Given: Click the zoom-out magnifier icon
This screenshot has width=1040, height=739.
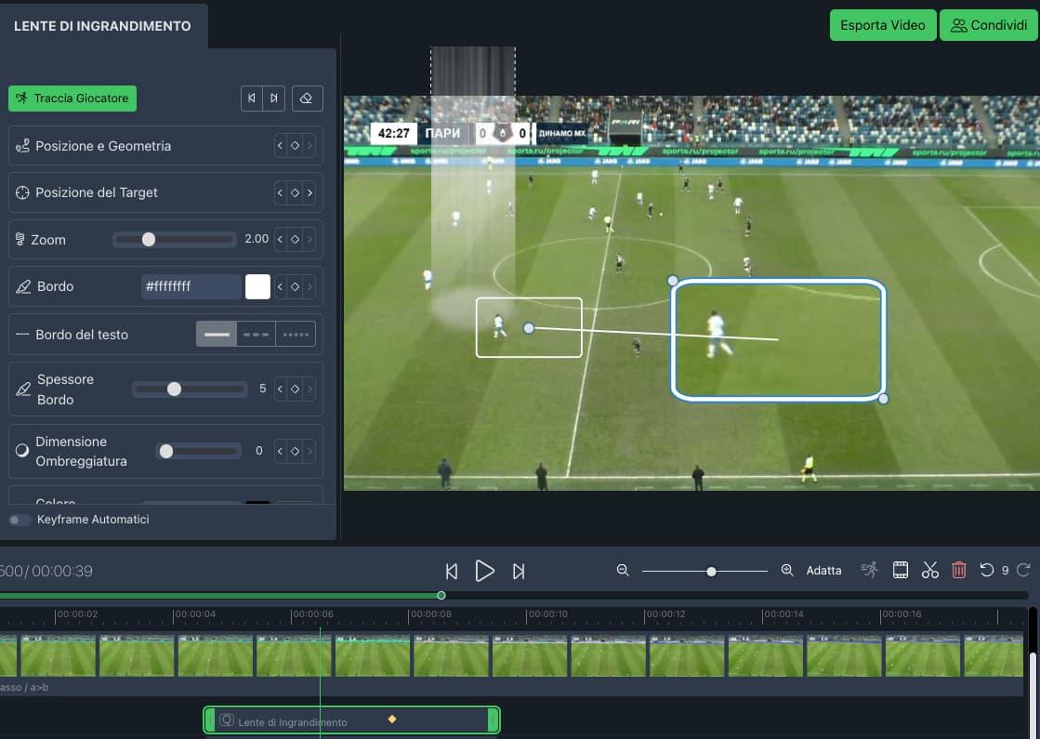Looking at the screenshot, I should tap(623, 570).
